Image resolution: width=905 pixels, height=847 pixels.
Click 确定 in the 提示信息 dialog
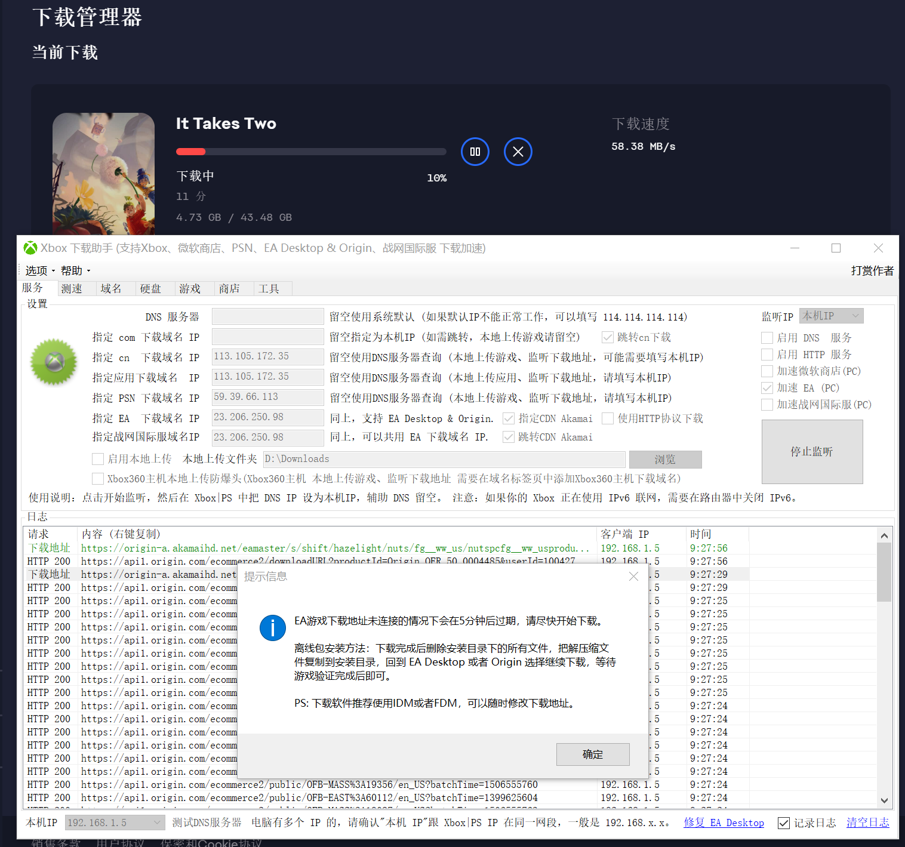pos(593,754)
